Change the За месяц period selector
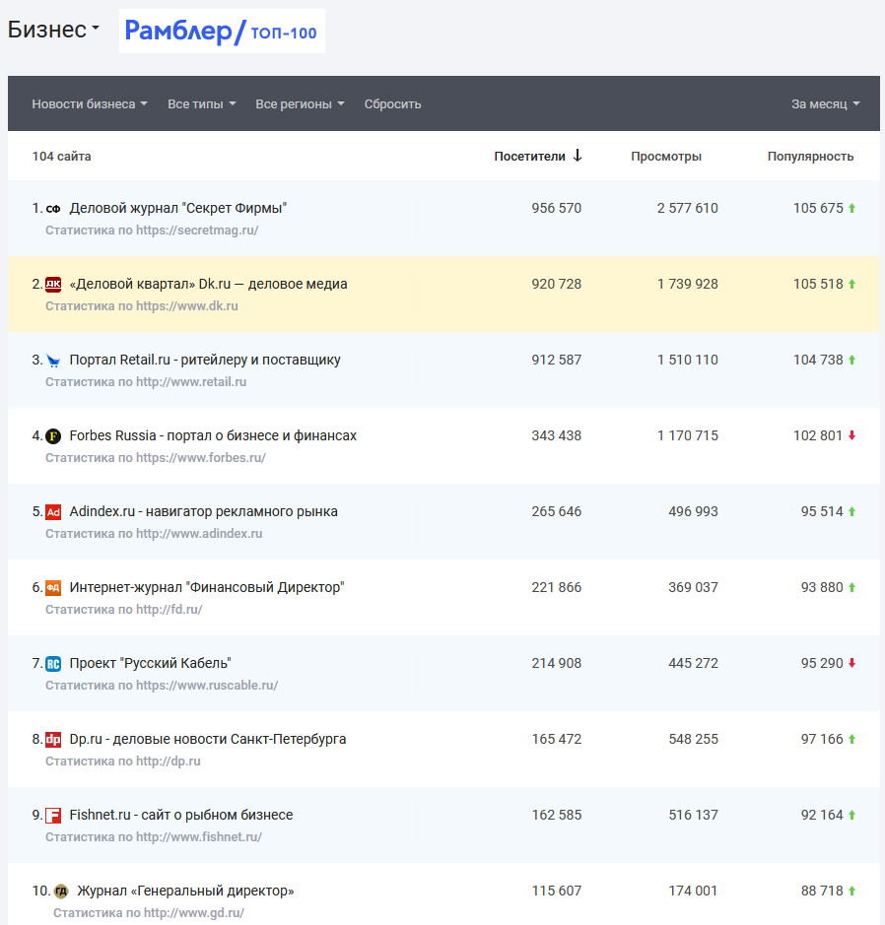885x925 pixels. point(825,104)
